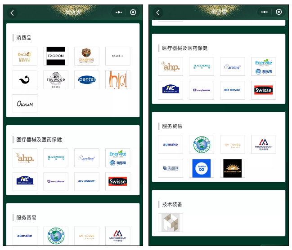Select the NC Nutrition Care logo on left screen

point(25,182)
